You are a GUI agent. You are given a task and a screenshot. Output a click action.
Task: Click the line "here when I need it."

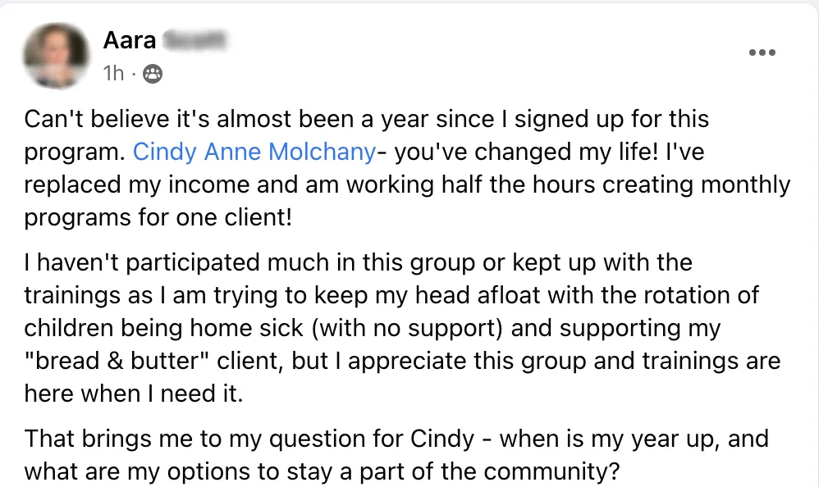click(134, 394)
